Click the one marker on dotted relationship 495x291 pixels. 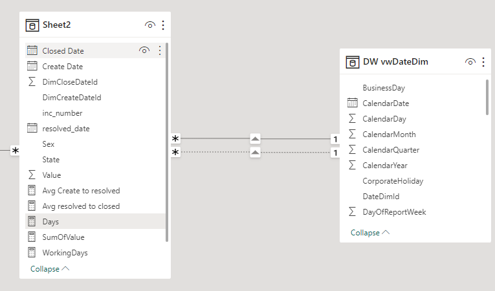pos(335,153)
